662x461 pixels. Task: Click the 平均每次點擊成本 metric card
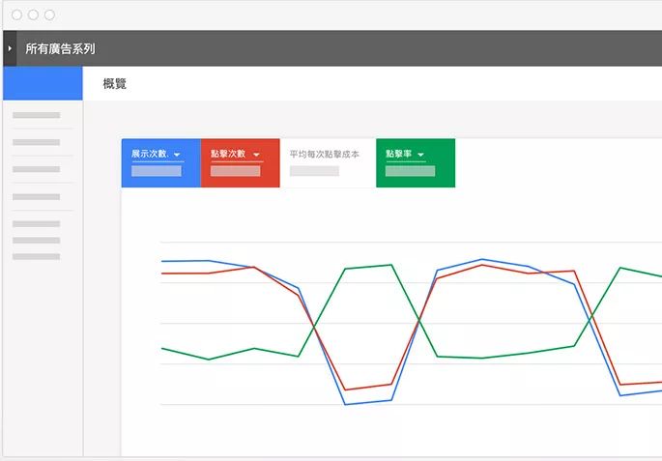[327, 162]
